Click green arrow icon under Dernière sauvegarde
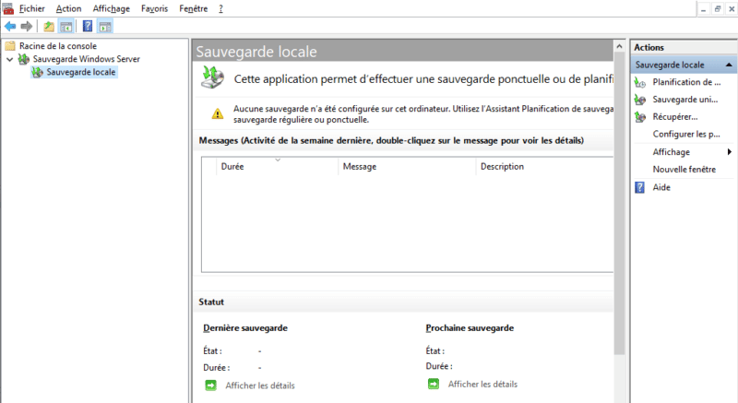The image size is (738, 403). [x=211, y=385]
